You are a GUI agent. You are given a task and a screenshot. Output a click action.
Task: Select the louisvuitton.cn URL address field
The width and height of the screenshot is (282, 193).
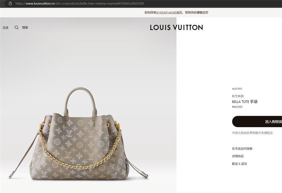click(x=80, y=3)
